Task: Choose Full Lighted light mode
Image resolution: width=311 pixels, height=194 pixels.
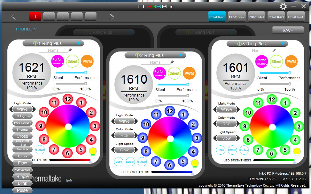Action: (22, 116)
